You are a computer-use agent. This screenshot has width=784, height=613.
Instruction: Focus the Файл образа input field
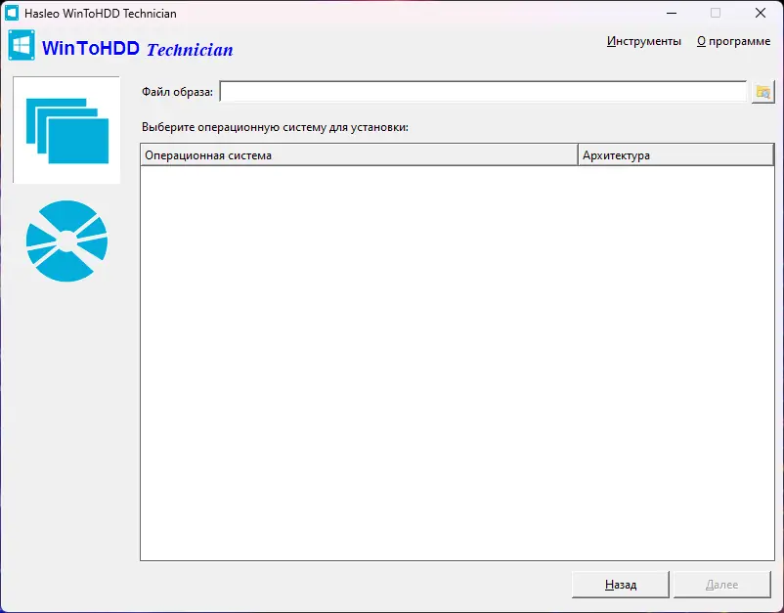483,92
